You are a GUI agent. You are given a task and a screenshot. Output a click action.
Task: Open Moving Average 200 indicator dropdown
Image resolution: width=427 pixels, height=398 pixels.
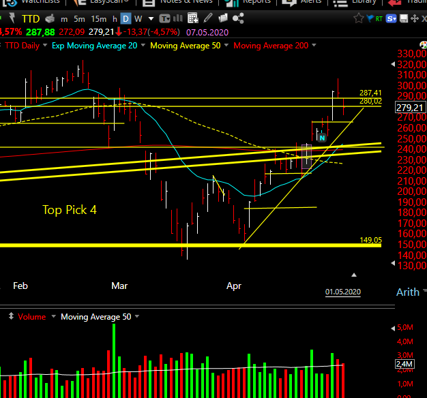coord(314,45)
